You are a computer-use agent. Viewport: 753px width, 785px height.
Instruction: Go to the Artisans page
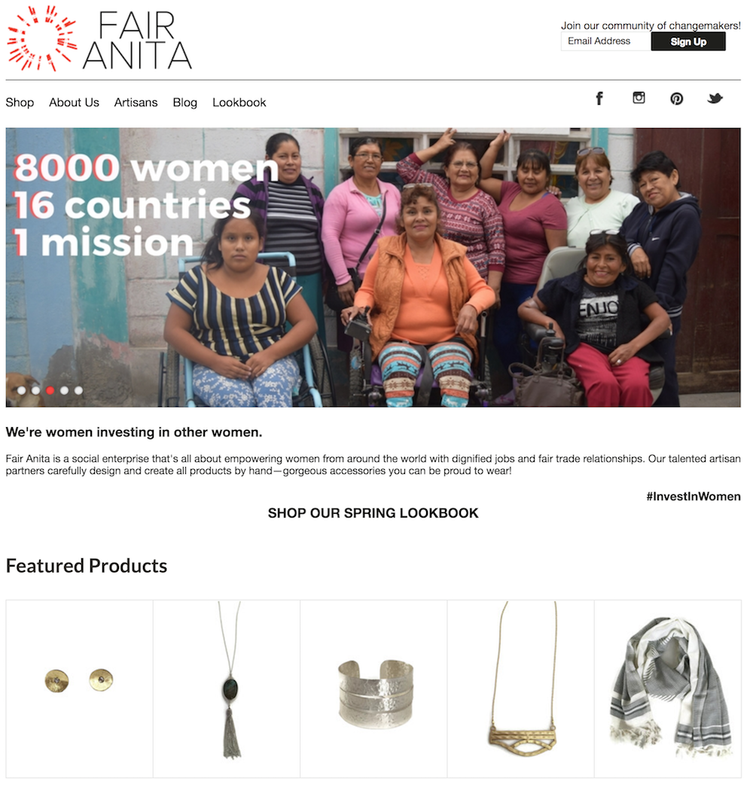[x=137, y=104]
